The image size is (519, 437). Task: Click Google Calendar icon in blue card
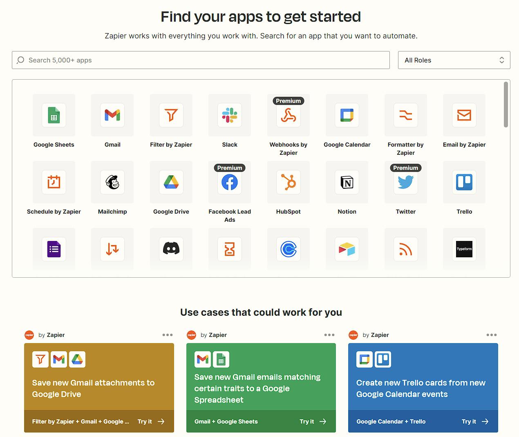pos(365,359)
